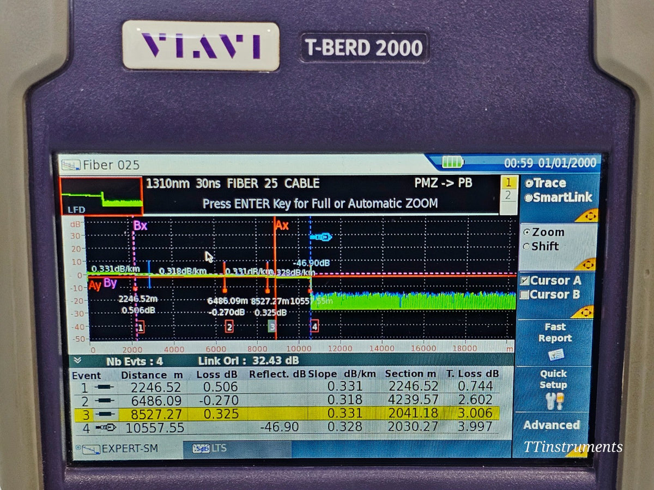Tap the Ay cursor label

pyautogui.click(x=95, y=285)
